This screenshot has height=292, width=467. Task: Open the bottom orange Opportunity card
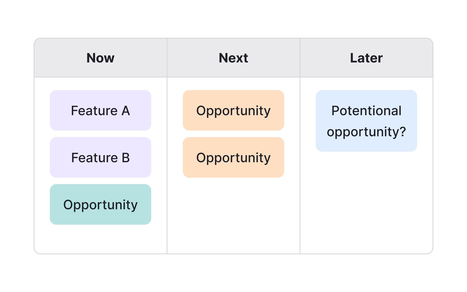(234, 157)
